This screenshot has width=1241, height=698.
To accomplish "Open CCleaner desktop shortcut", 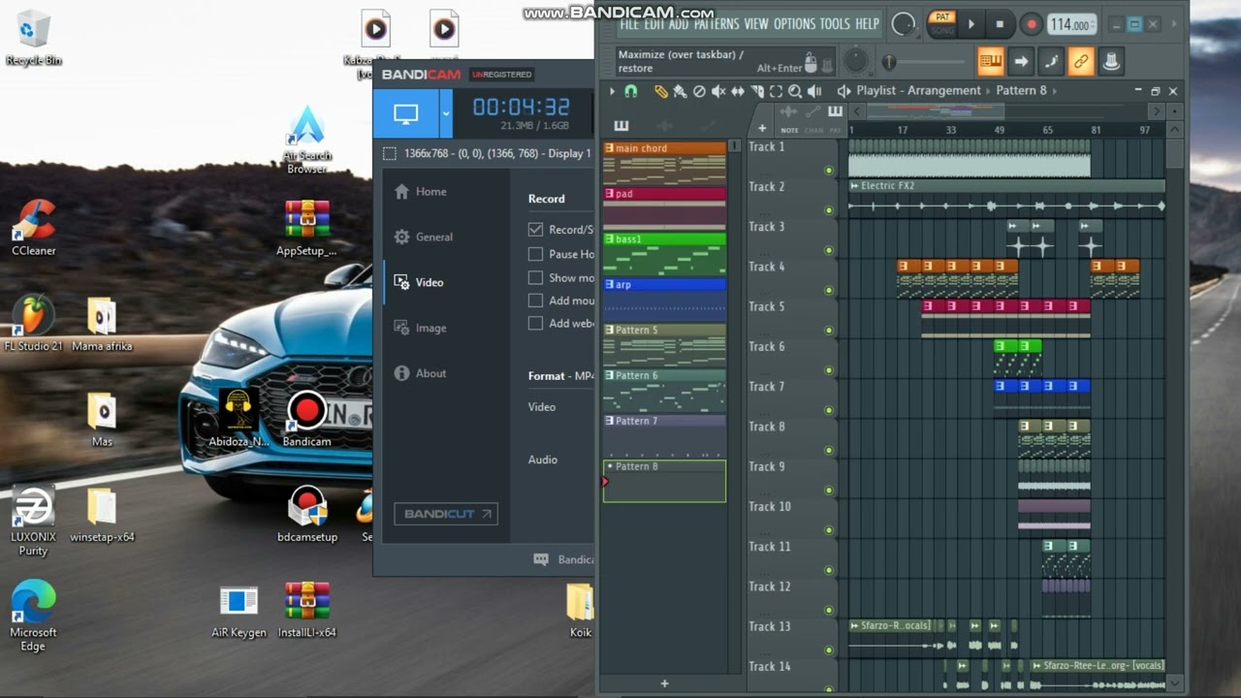I will 33,228.
